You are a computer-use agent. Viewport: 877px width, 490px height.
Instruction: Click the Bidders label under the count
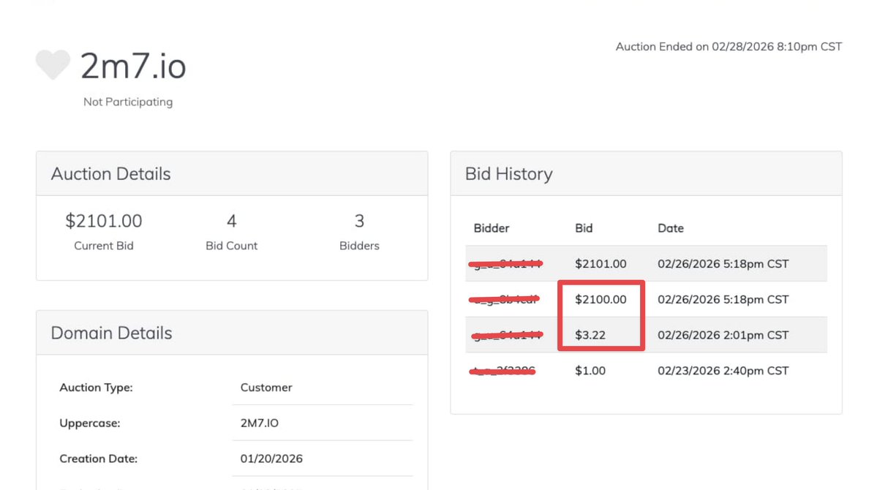(x=359, y=246)
